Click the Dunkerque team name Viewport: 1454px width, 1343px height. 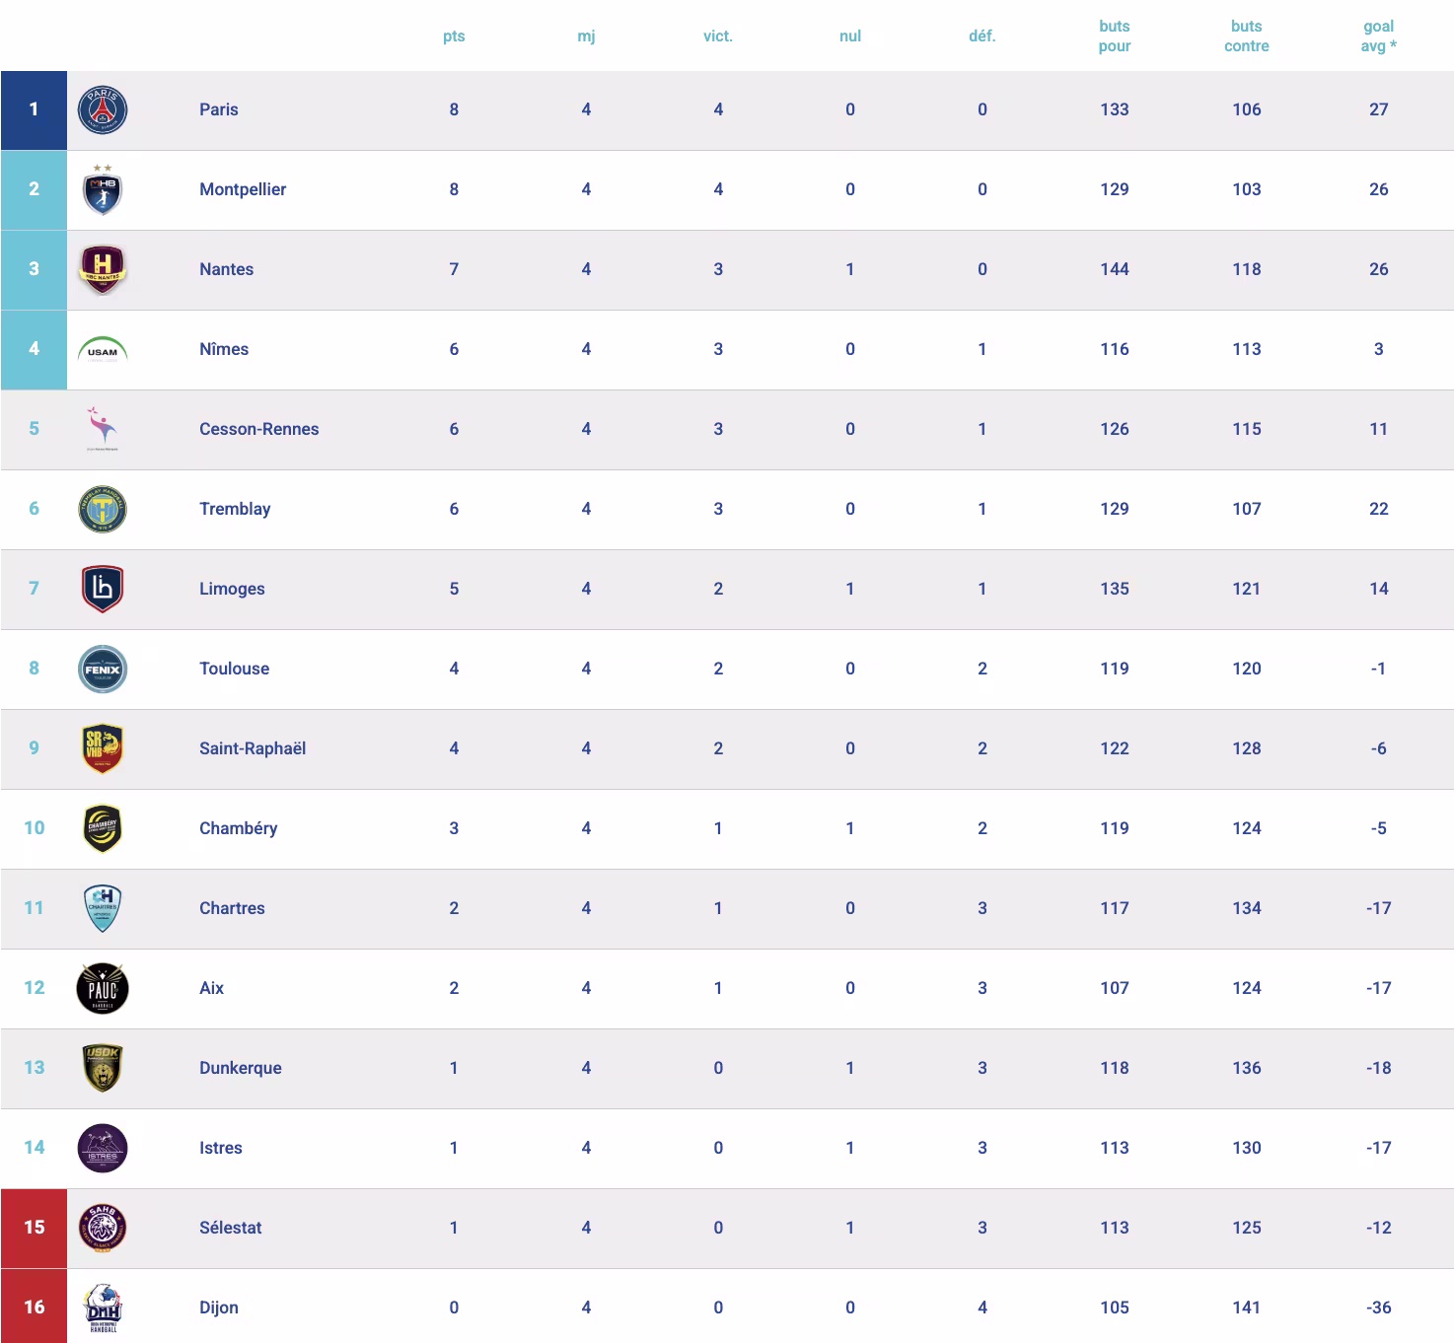241,1068
